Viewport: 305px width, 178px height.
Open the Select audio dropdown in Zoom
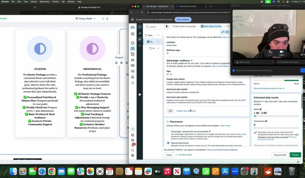click(x=254, y=62)
